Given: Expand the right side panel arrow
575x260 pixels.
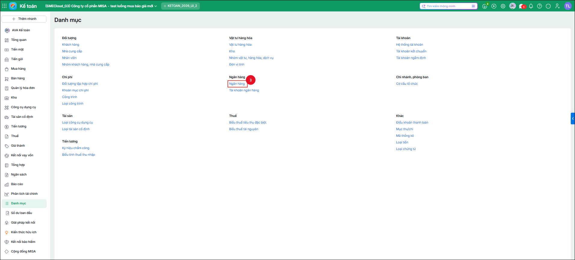Looking at the screenshot, I should click(573, 118).
